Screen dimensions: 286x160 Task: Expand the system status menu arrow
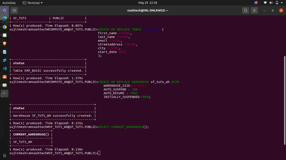click(282, 3)
